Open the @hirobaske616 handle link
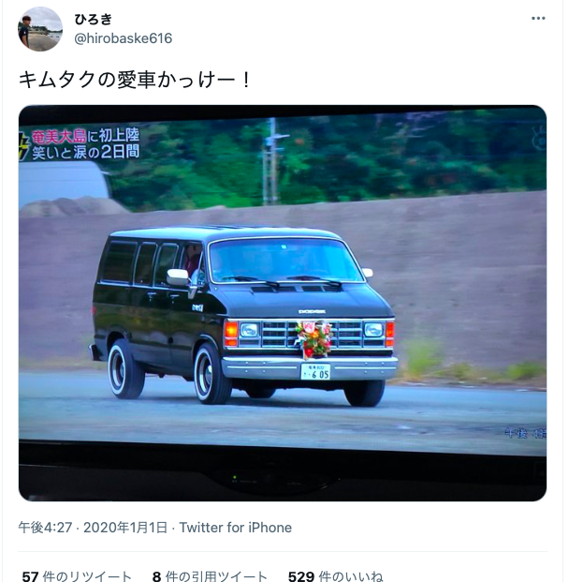This screenshot has height=582, width=569. point(124,38)
